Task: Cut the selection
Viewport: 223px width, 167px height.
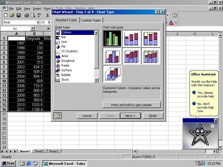Action: click(x=47, y=15)
